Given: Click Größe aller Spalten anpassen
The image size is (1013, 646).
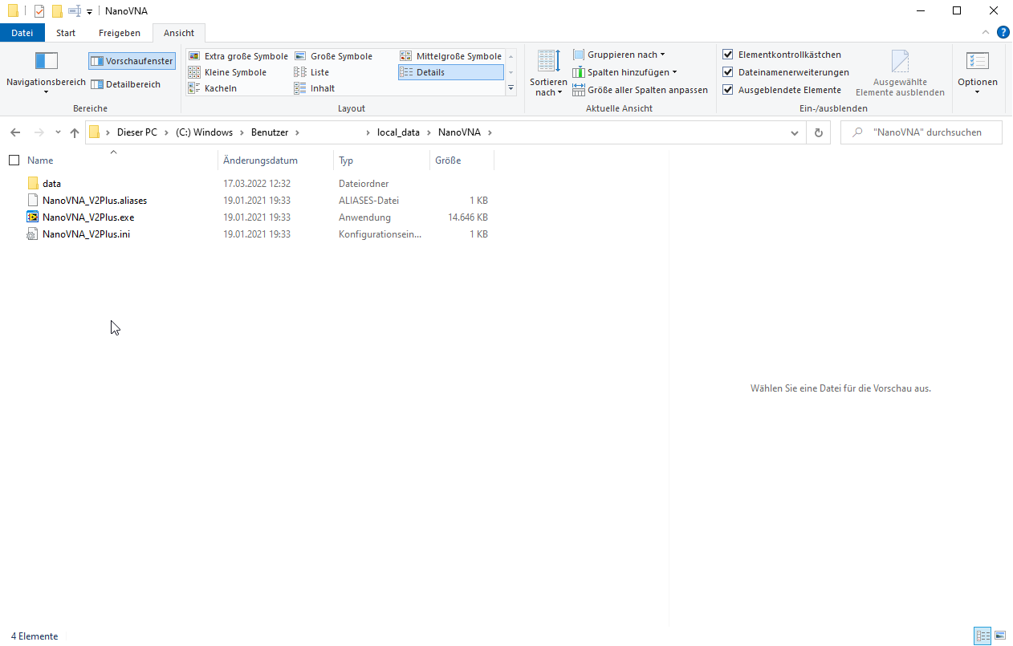Looking at the screenshot, I should coord(641,90).
